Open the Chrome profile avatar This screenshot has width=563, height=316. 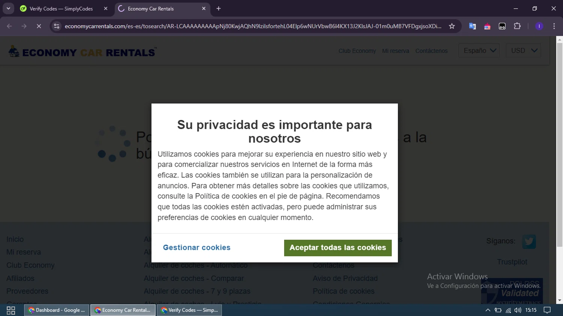pyautogui.click(x=539, y=26)
